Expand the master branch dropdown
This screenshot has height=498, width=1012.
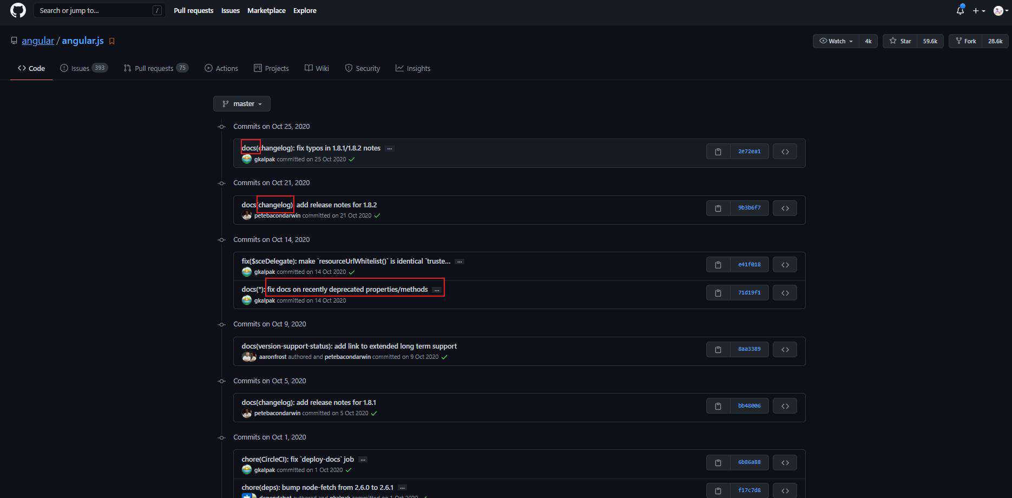(242, 103)
